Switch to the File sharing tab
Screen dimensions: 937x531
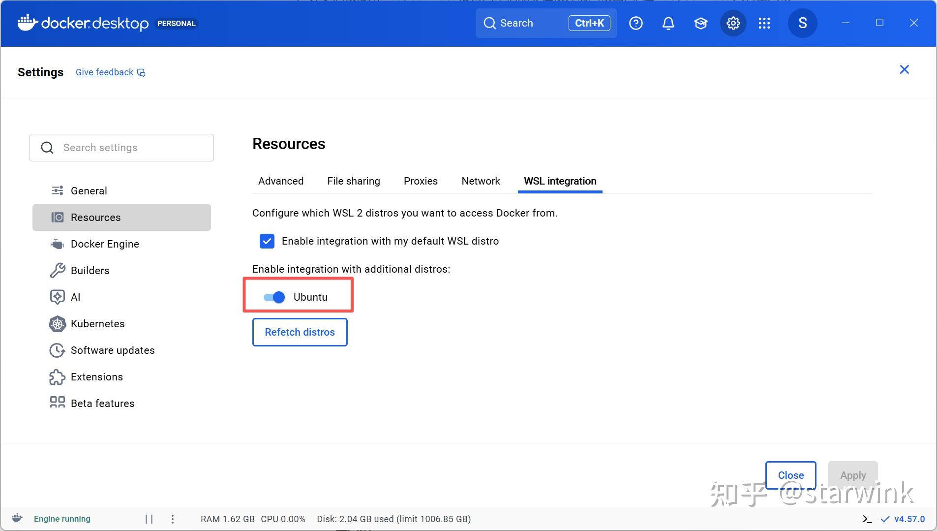[x=354, y=181]
